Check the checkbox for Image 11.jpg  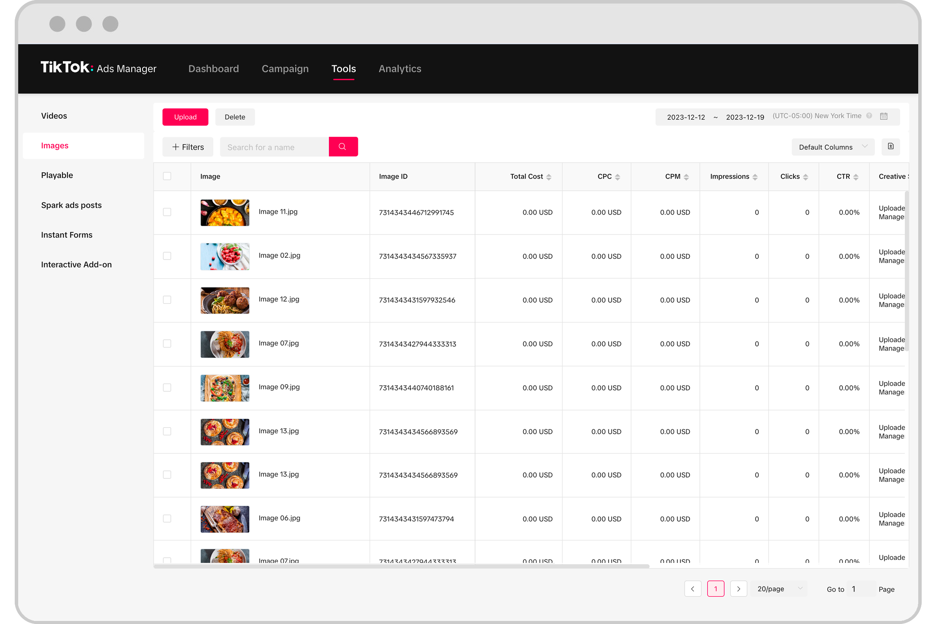tap(167, 212)
